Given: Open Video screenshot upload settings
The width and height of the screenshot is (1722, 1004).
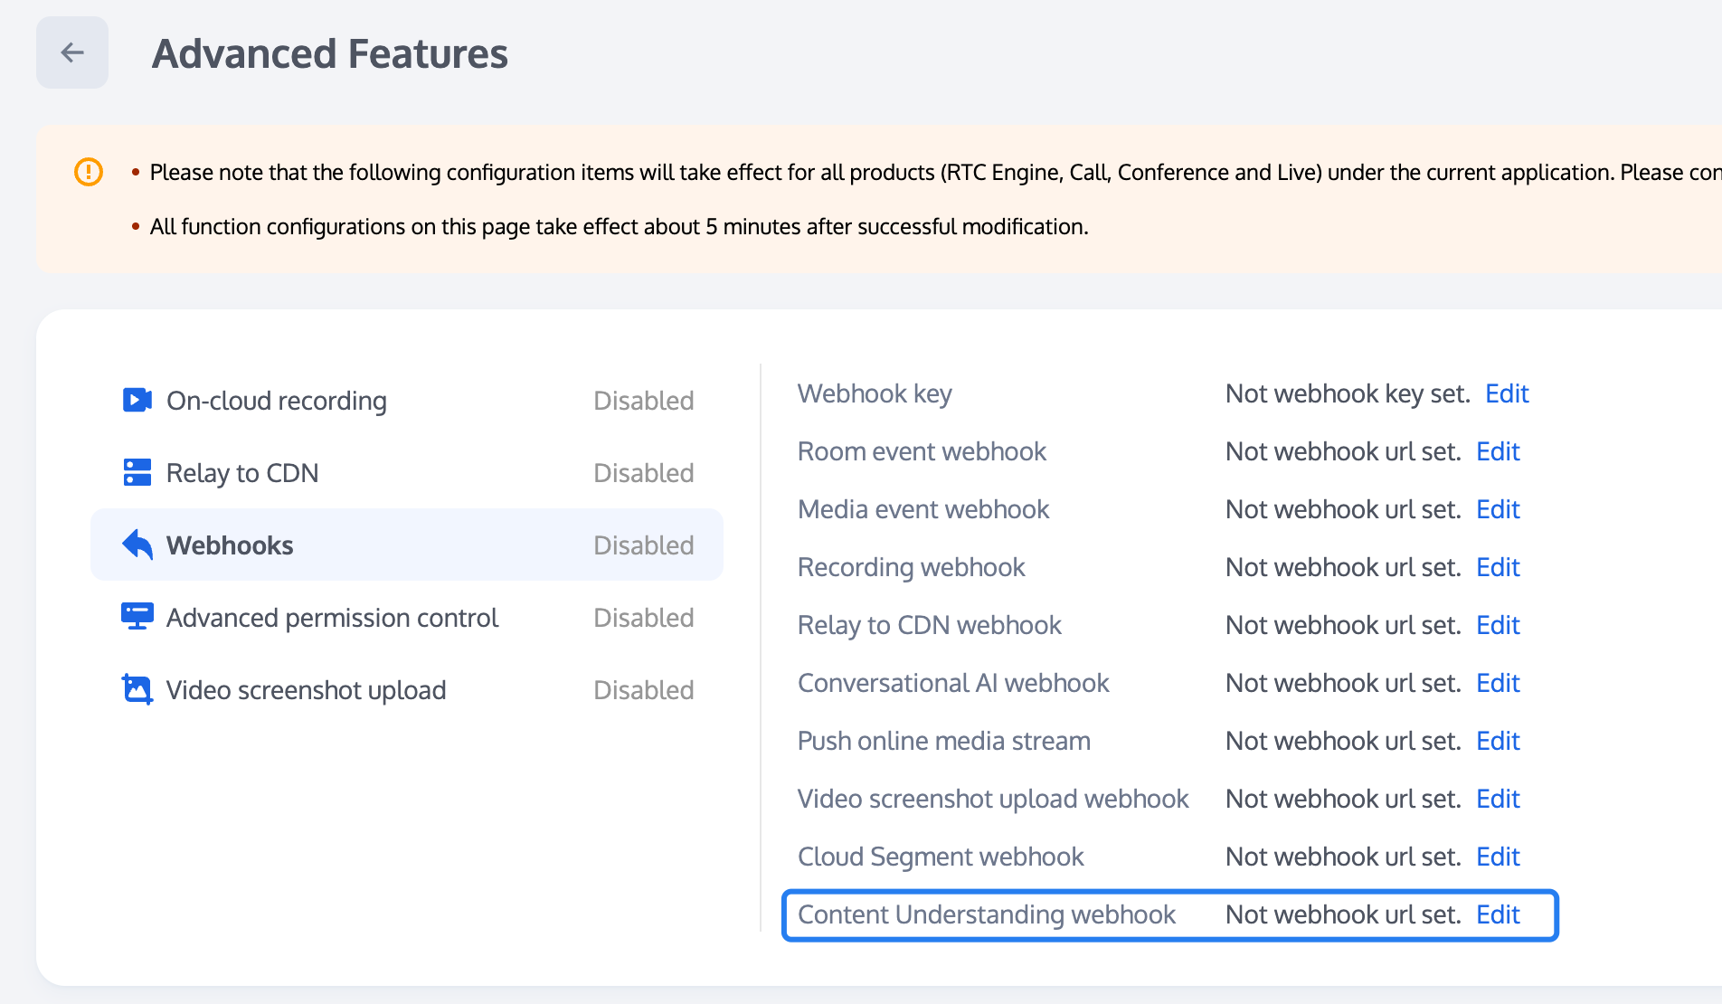Looking at the screenshot, I should pyautogui.click(x=306, y=690).
